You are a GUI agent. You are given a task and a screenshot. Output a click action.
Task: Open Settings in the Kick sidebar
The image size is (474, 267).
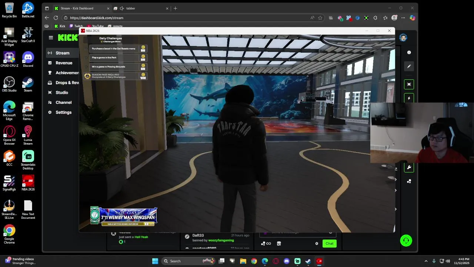click(x=63, y=112)
